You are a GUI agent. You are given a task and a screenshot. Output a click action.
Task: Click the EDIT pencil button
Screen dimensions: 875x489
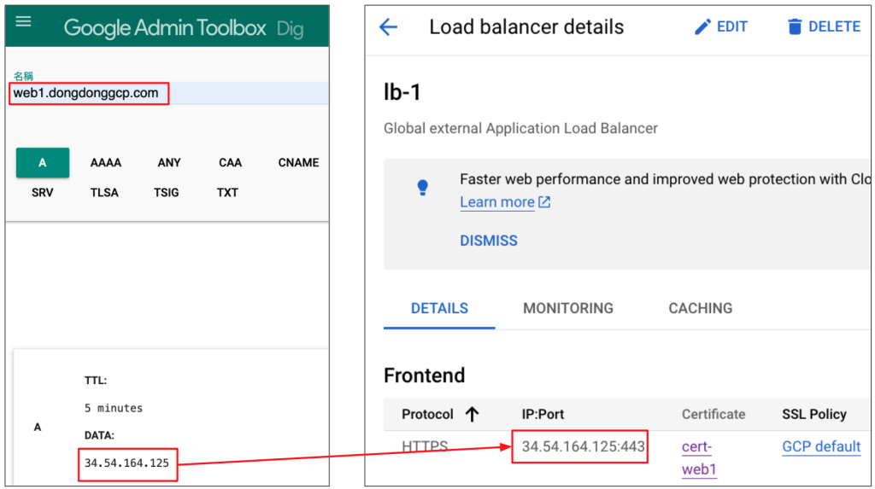tap(721, 26)
